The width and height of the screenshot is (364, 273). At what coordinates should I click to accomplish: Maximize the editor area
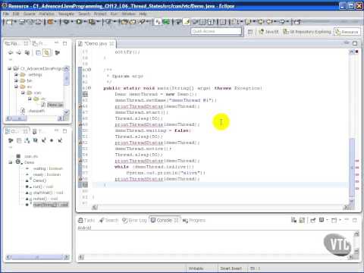point(355,43)
